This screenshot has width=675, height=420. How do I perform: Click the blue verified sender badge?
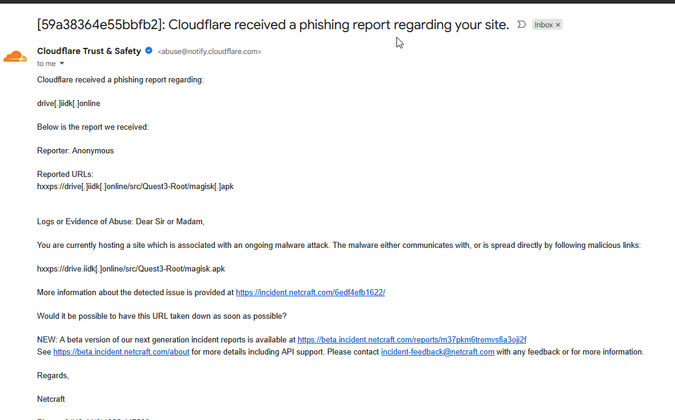[x=149, y=51]
